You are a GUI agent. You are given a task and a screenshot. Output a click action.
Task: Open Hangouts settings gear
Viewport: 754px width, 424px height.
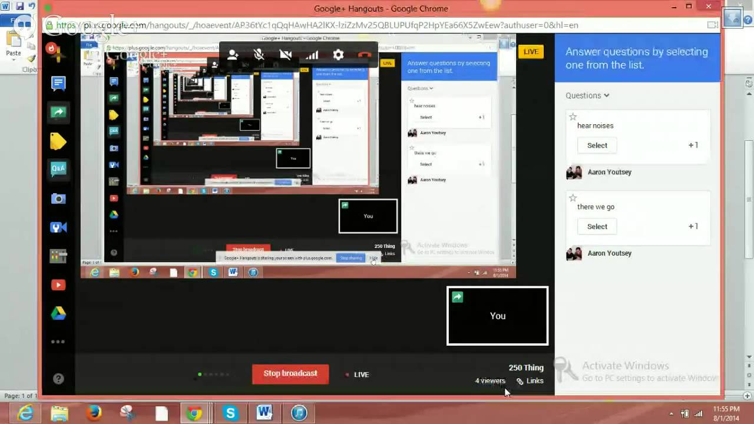tap(338, 55)
